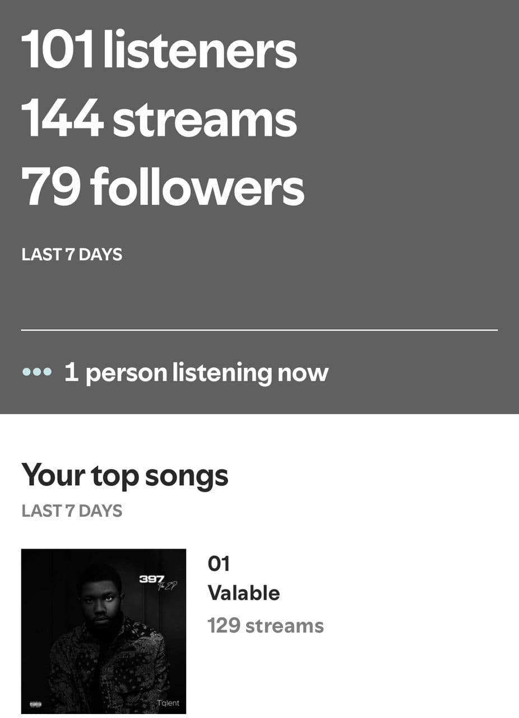Tap the word listeners in the header

tap(200, 50)
